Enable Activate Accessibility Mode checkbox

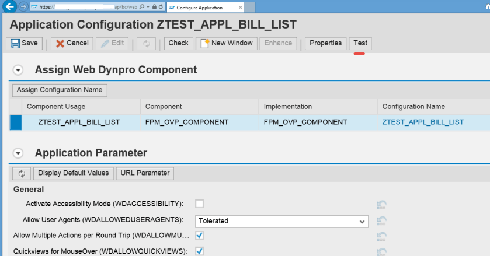pyautogui.click(x=199, y=204)
